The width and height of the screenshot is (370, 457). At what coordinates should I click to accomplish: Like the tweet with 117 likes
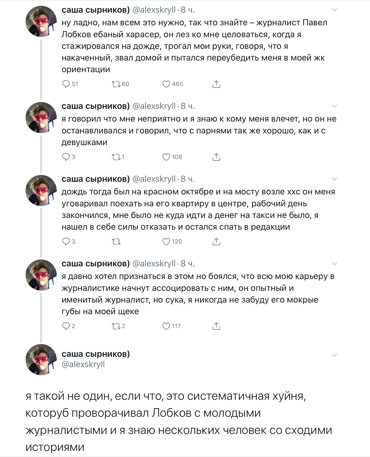click(x=166, y=326)
